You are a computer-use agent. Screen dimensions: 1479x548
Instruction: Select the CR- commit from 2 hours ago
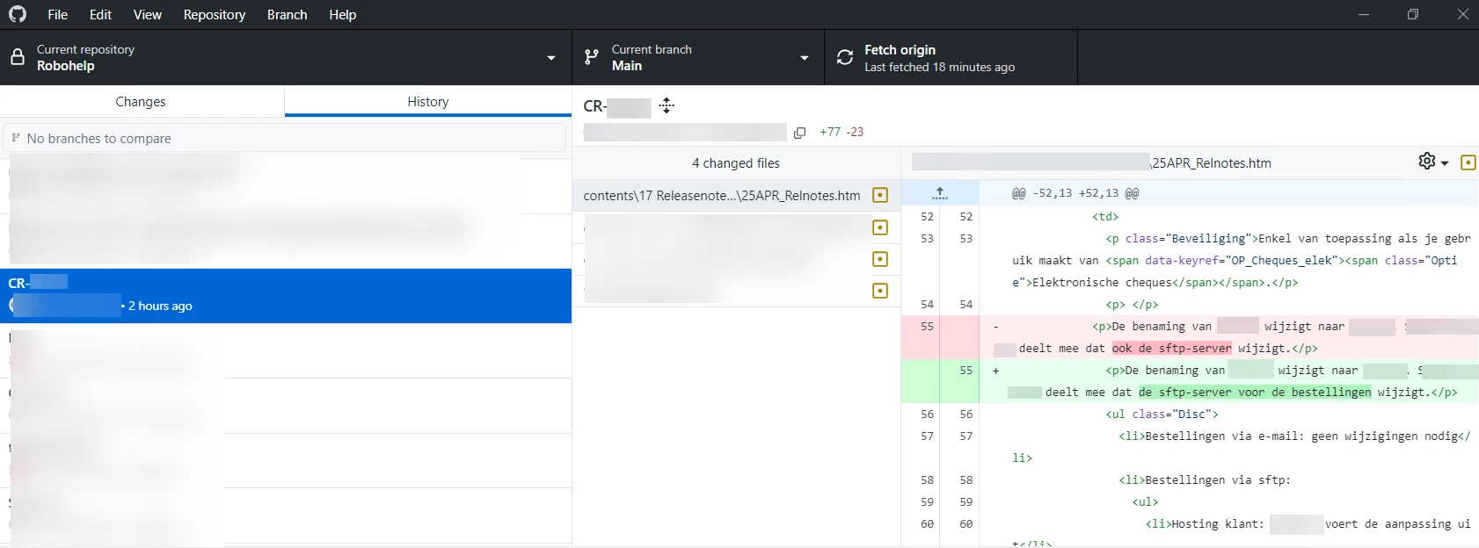pyautogui.click(x=286, y=296)
